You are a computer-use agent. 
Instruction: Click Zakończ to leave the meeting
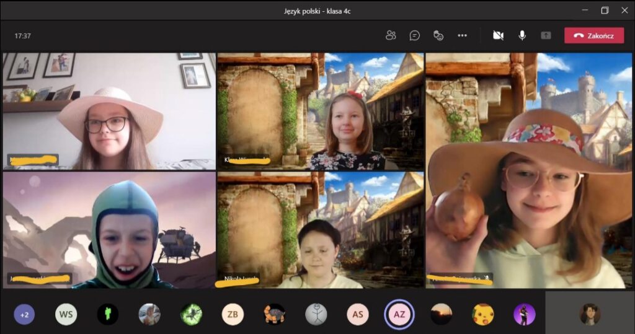(x=594, y=35)
